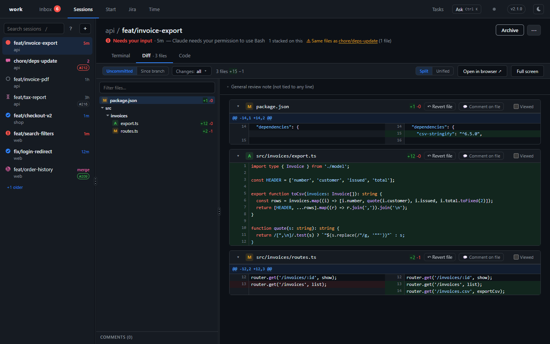Click the checkmark icon of fix/login-redirect
The width and height of the screenshot is (550, 344).
pos(8,151)
